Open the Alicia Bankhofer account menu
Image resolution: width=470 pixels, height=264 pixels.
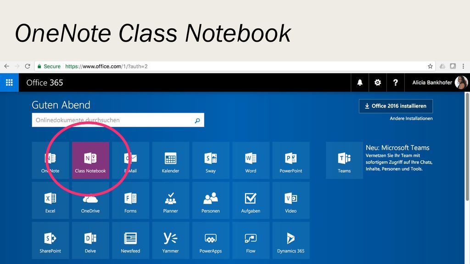coord(437,82)
